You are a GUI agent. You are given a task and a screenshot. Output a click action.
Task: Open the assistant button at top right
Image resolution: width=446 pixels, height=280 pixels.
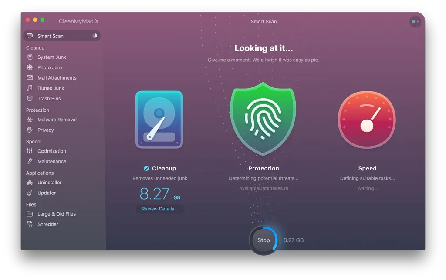[x=415, y=22]
